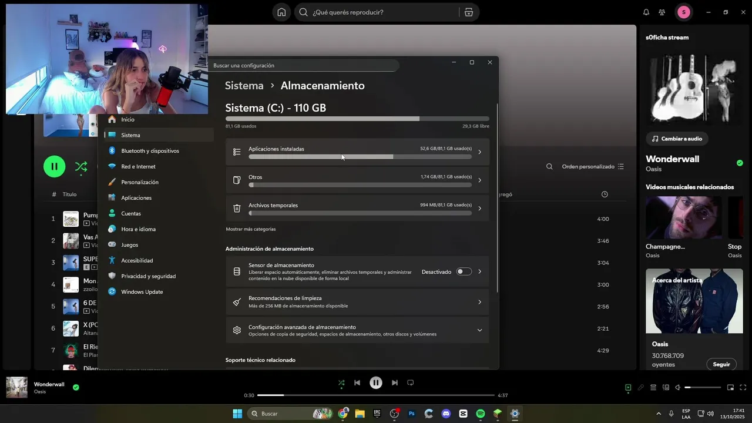Open Aplicaciones in Settings sidebar
Image resolution: width=752 pixels, height=423 pixels.
point(136,198)
